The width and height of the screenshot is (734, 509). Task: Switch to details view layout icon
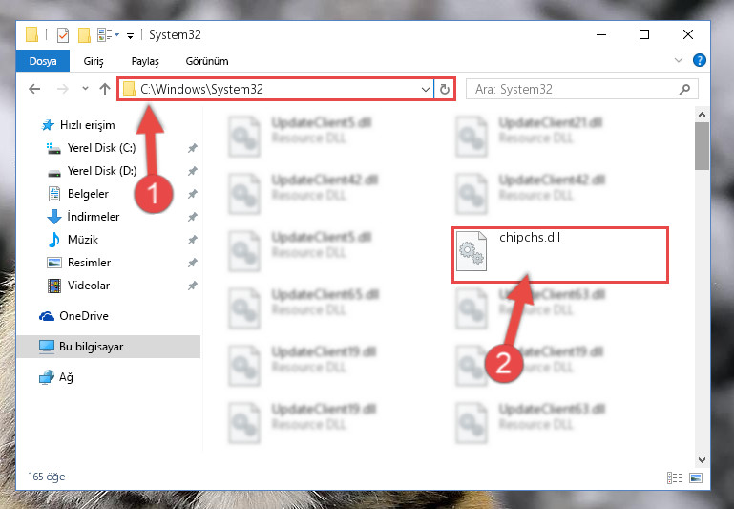(675, 477)
